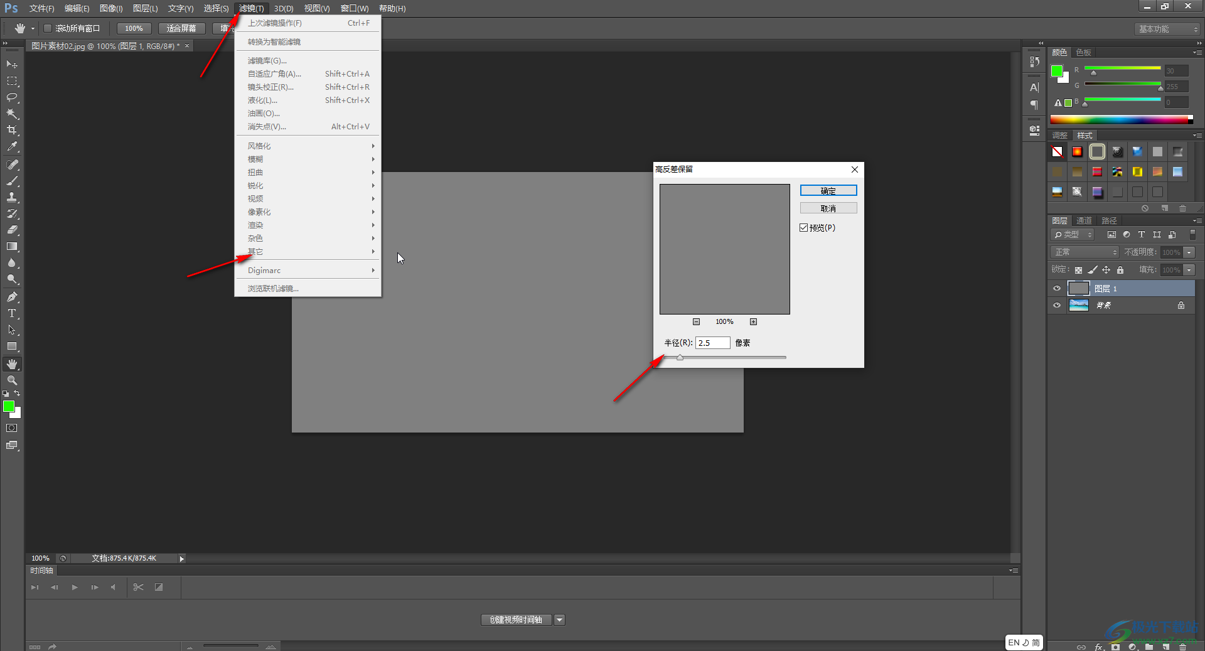Image resolution: width=1205 pixels, height=651 pixels.
Task: Select the Magic Wand tool
Action: click(12, 114)
